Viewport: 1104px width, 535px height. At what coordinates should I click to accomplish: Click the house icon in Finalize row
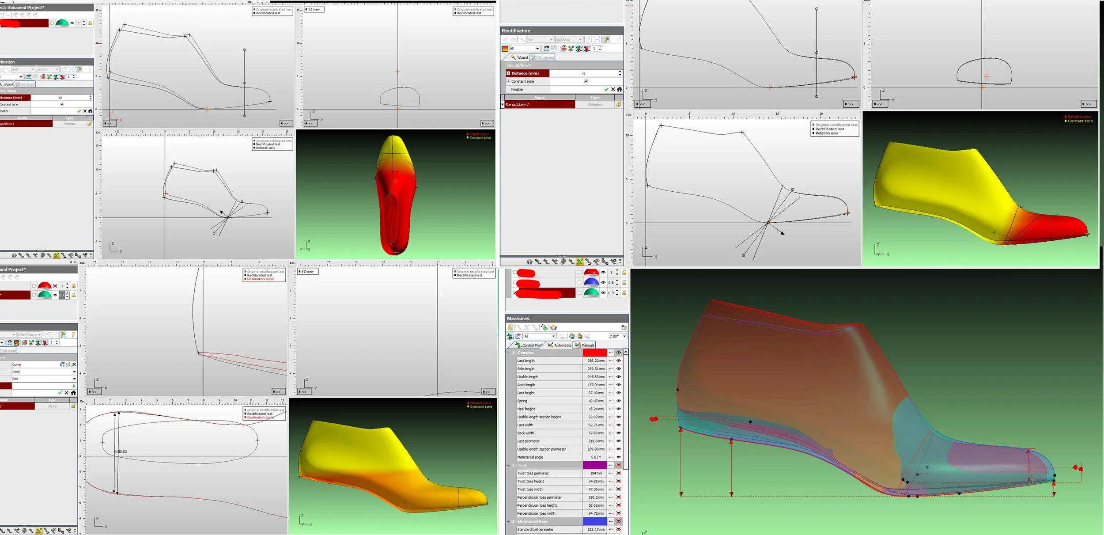(x=620, y=89)
